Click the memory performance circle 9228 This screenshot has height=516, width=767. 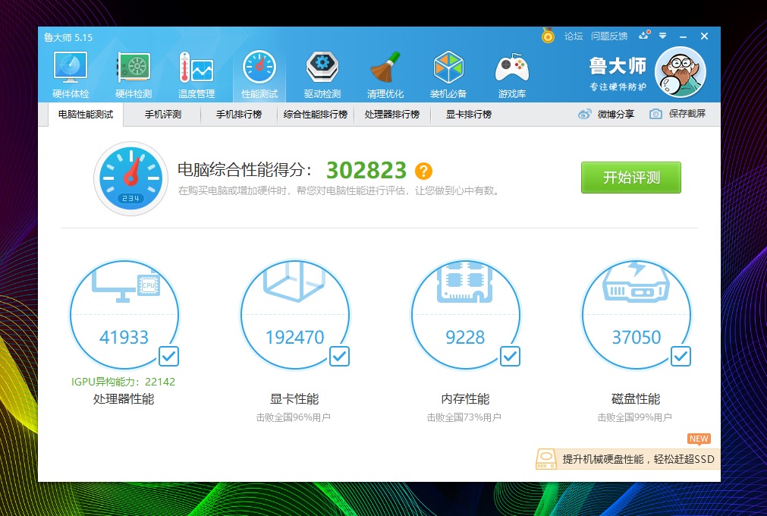(x=465, y=314)
